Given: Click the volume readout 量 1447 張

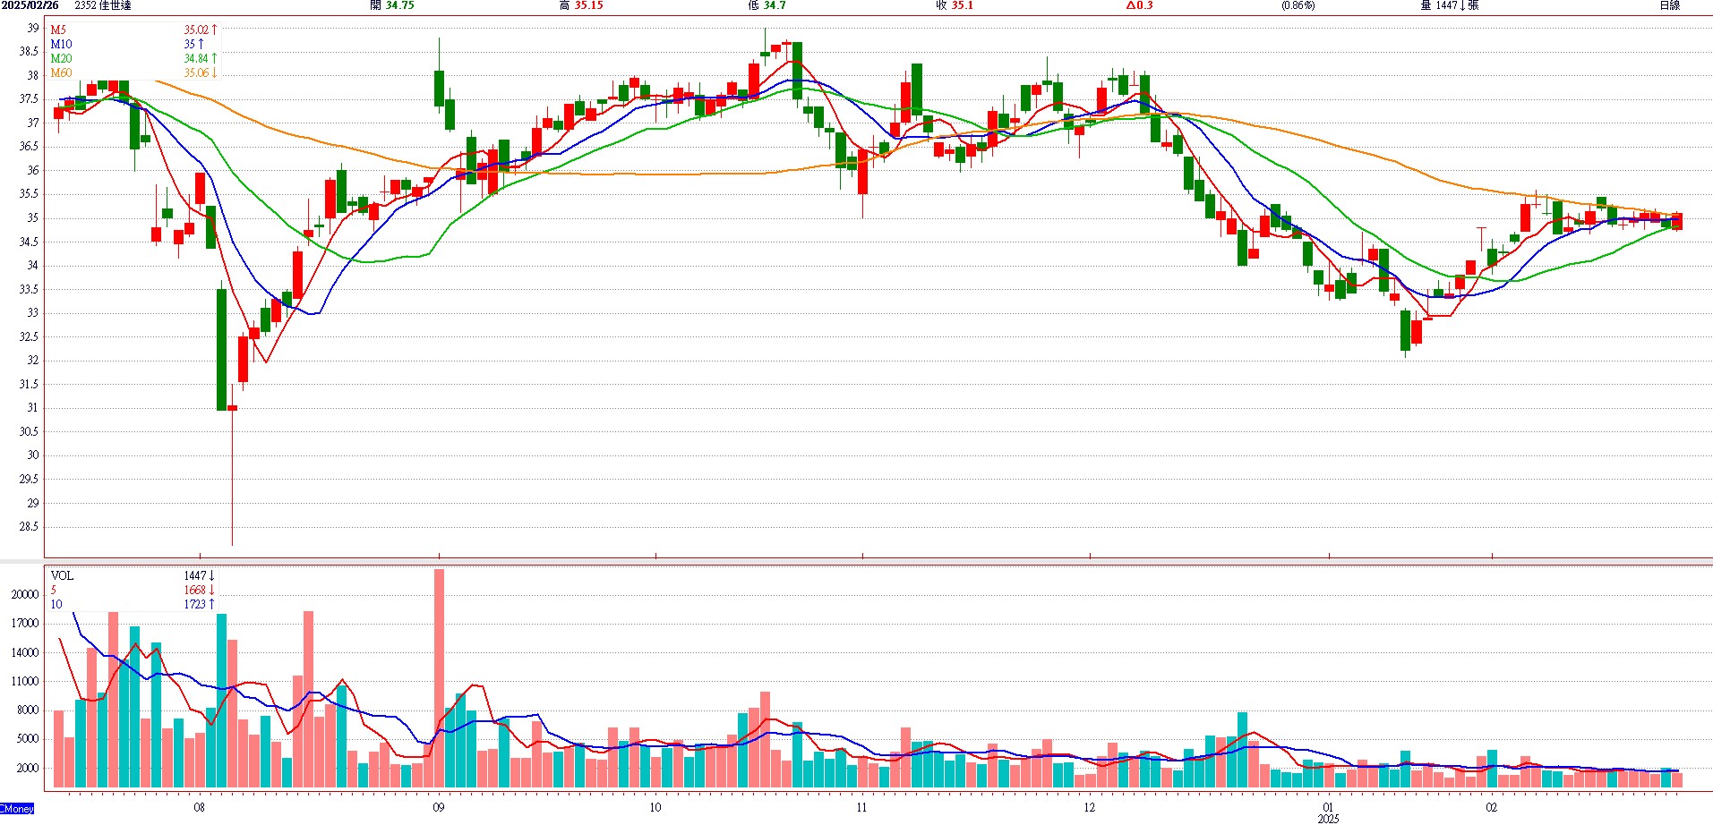Looking at the screenshot, I should click(1449, 5).
